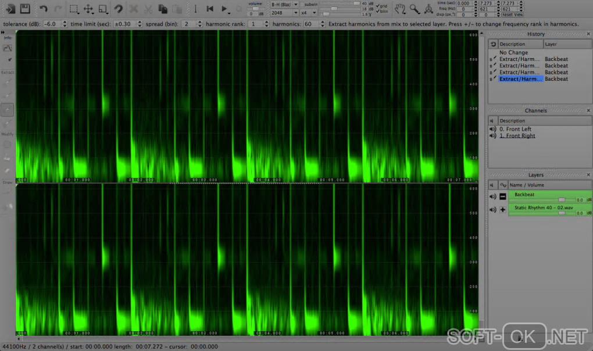Mute the Backbeat layer speaker

pos(492,196)
